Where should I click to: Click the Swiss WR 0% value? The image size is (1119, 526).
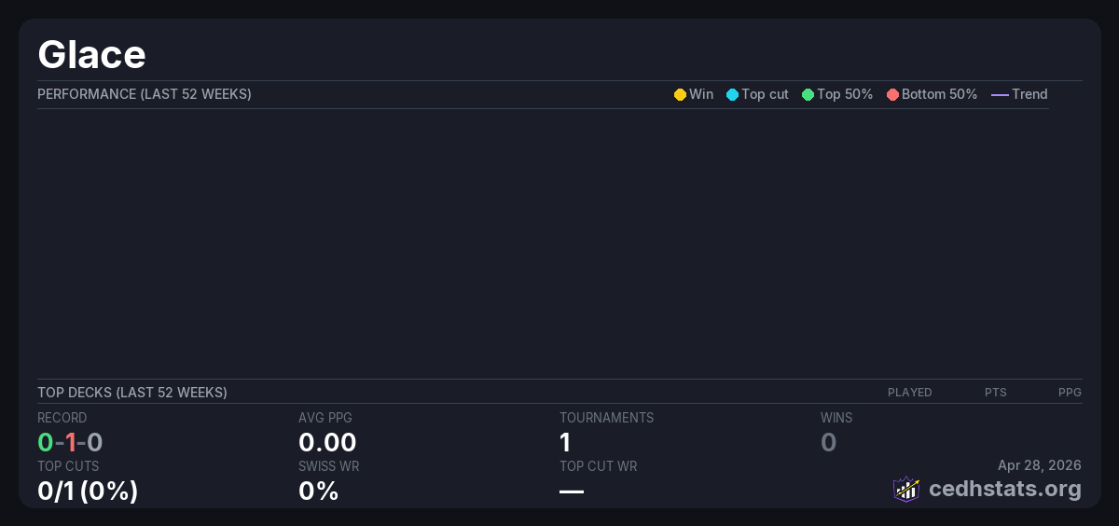pyautogui.click(x=318, y=491)
